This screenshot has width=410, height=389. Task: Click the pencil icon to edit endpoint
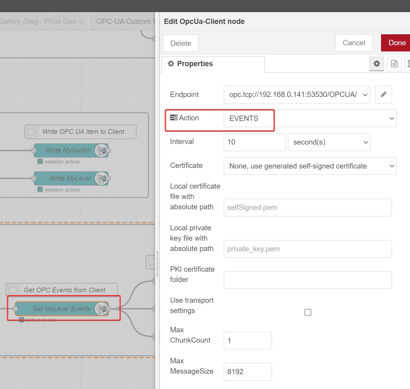(x=383, y=95)
